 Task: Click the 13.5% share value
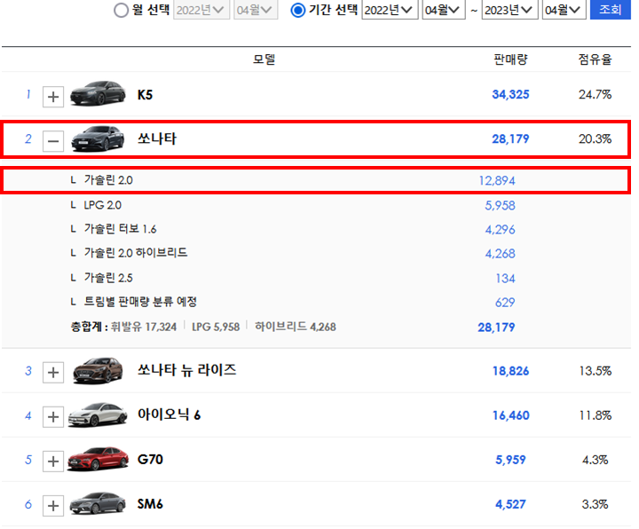click(595, 371)
